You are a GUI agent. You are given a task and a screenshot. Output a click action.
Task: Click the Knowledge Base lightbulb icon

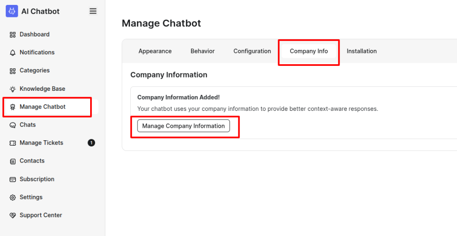pos(12,89)
